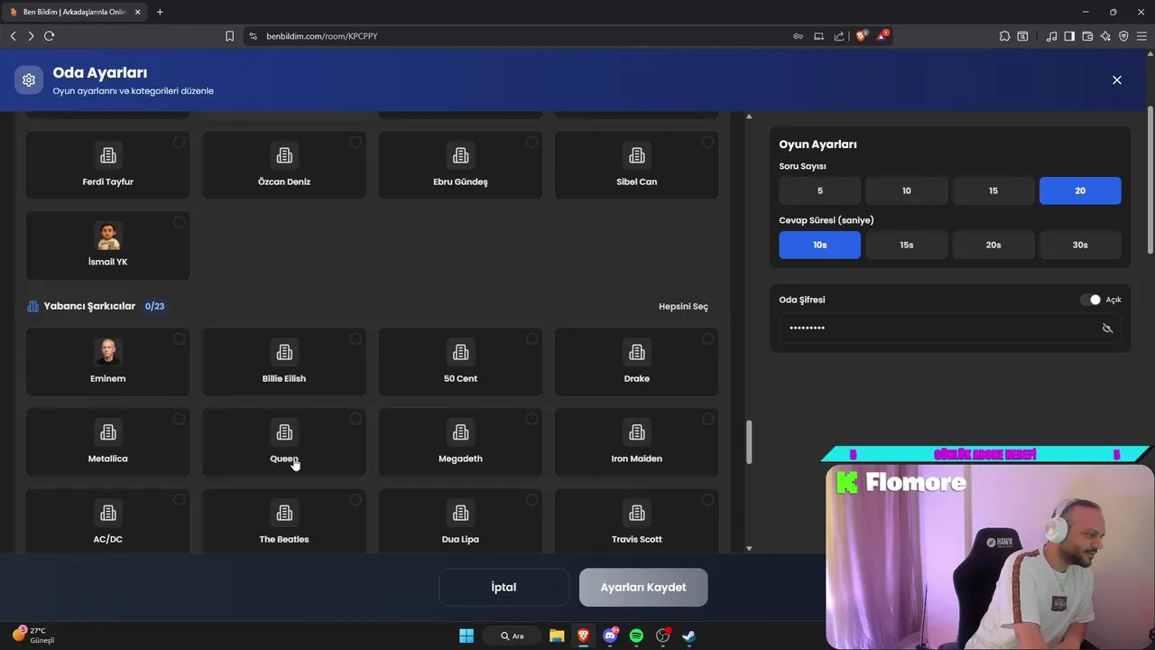Click the Drake category icon
The height and width of the screenshot is (650, 1155).
pos(637,352)
